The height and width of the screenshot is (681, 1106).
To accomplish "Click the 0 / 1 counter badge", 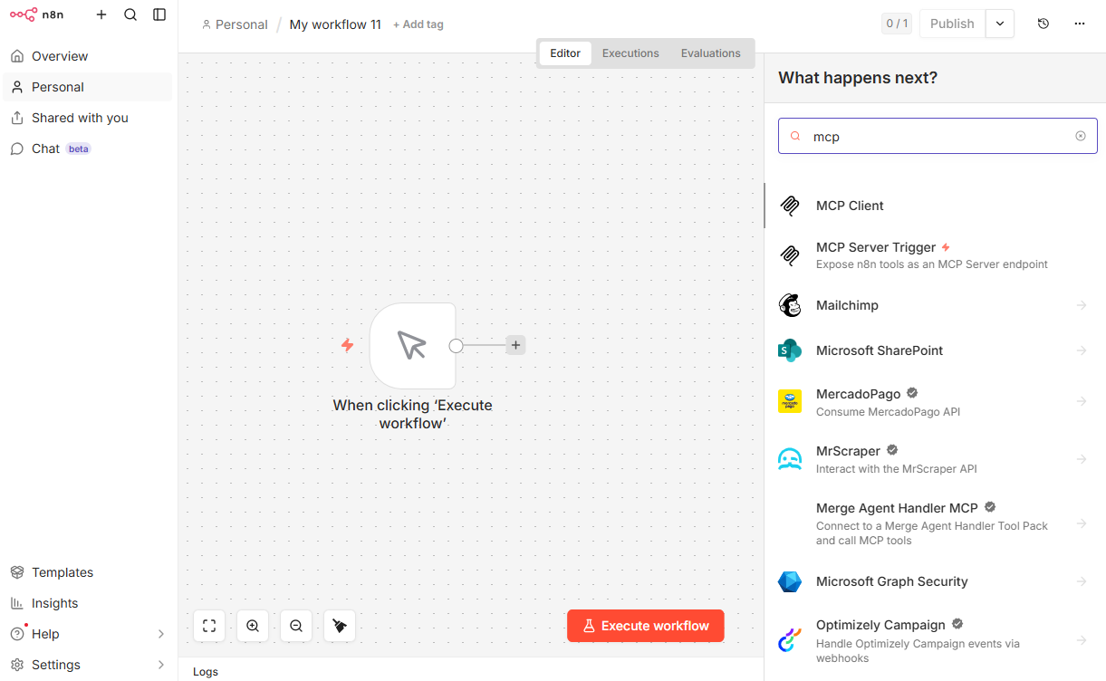I will click(897, 24).
